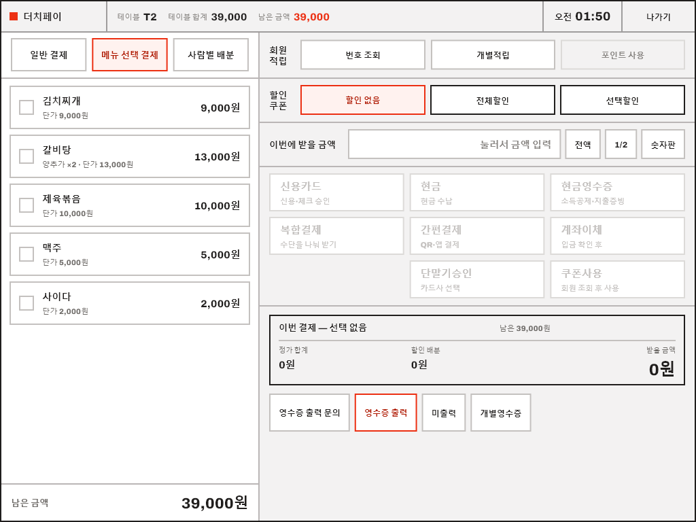Open the 숫자판 keypad
The image size is (696, 522).
(x=663, y=144)
